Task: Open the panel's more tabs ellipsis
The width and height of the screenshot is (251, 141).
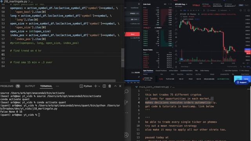Action: 58,86
